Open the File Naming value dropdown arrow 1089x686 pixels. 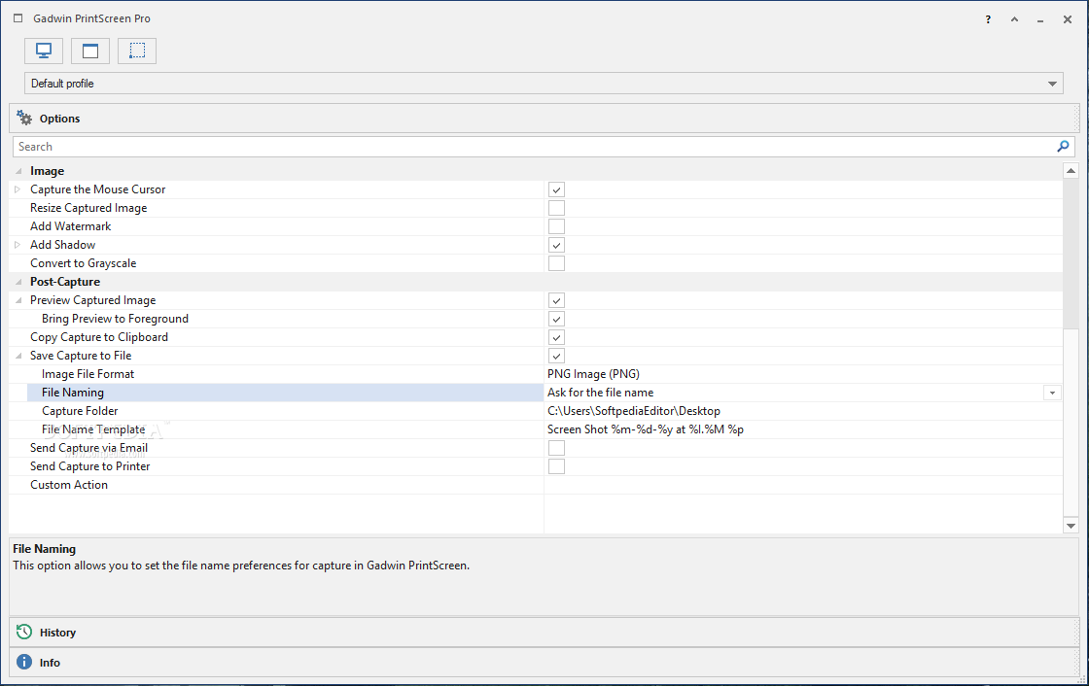point(1052,393)
